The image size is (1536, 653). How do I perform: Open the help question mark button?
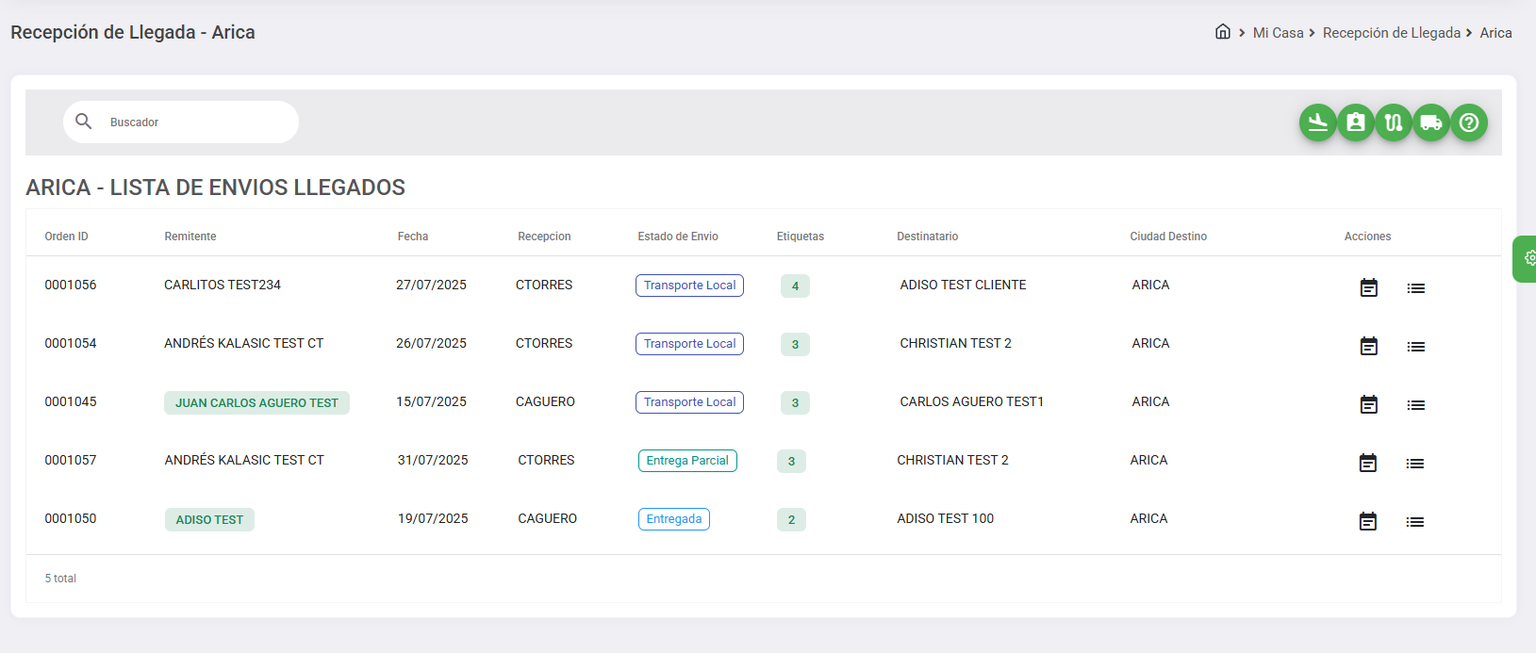(1468, 122)
